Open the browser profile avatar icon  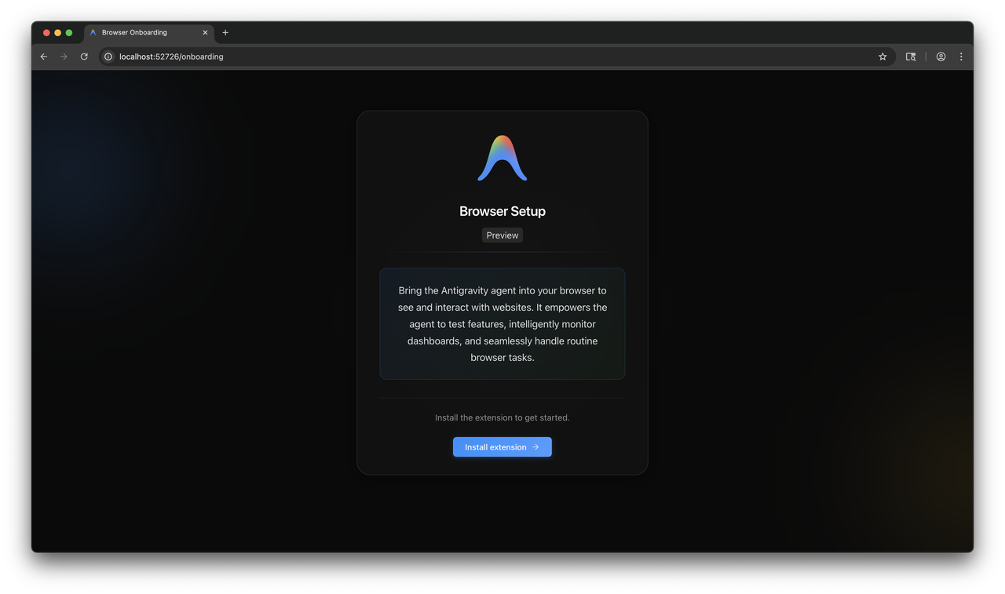pos(941,56)
